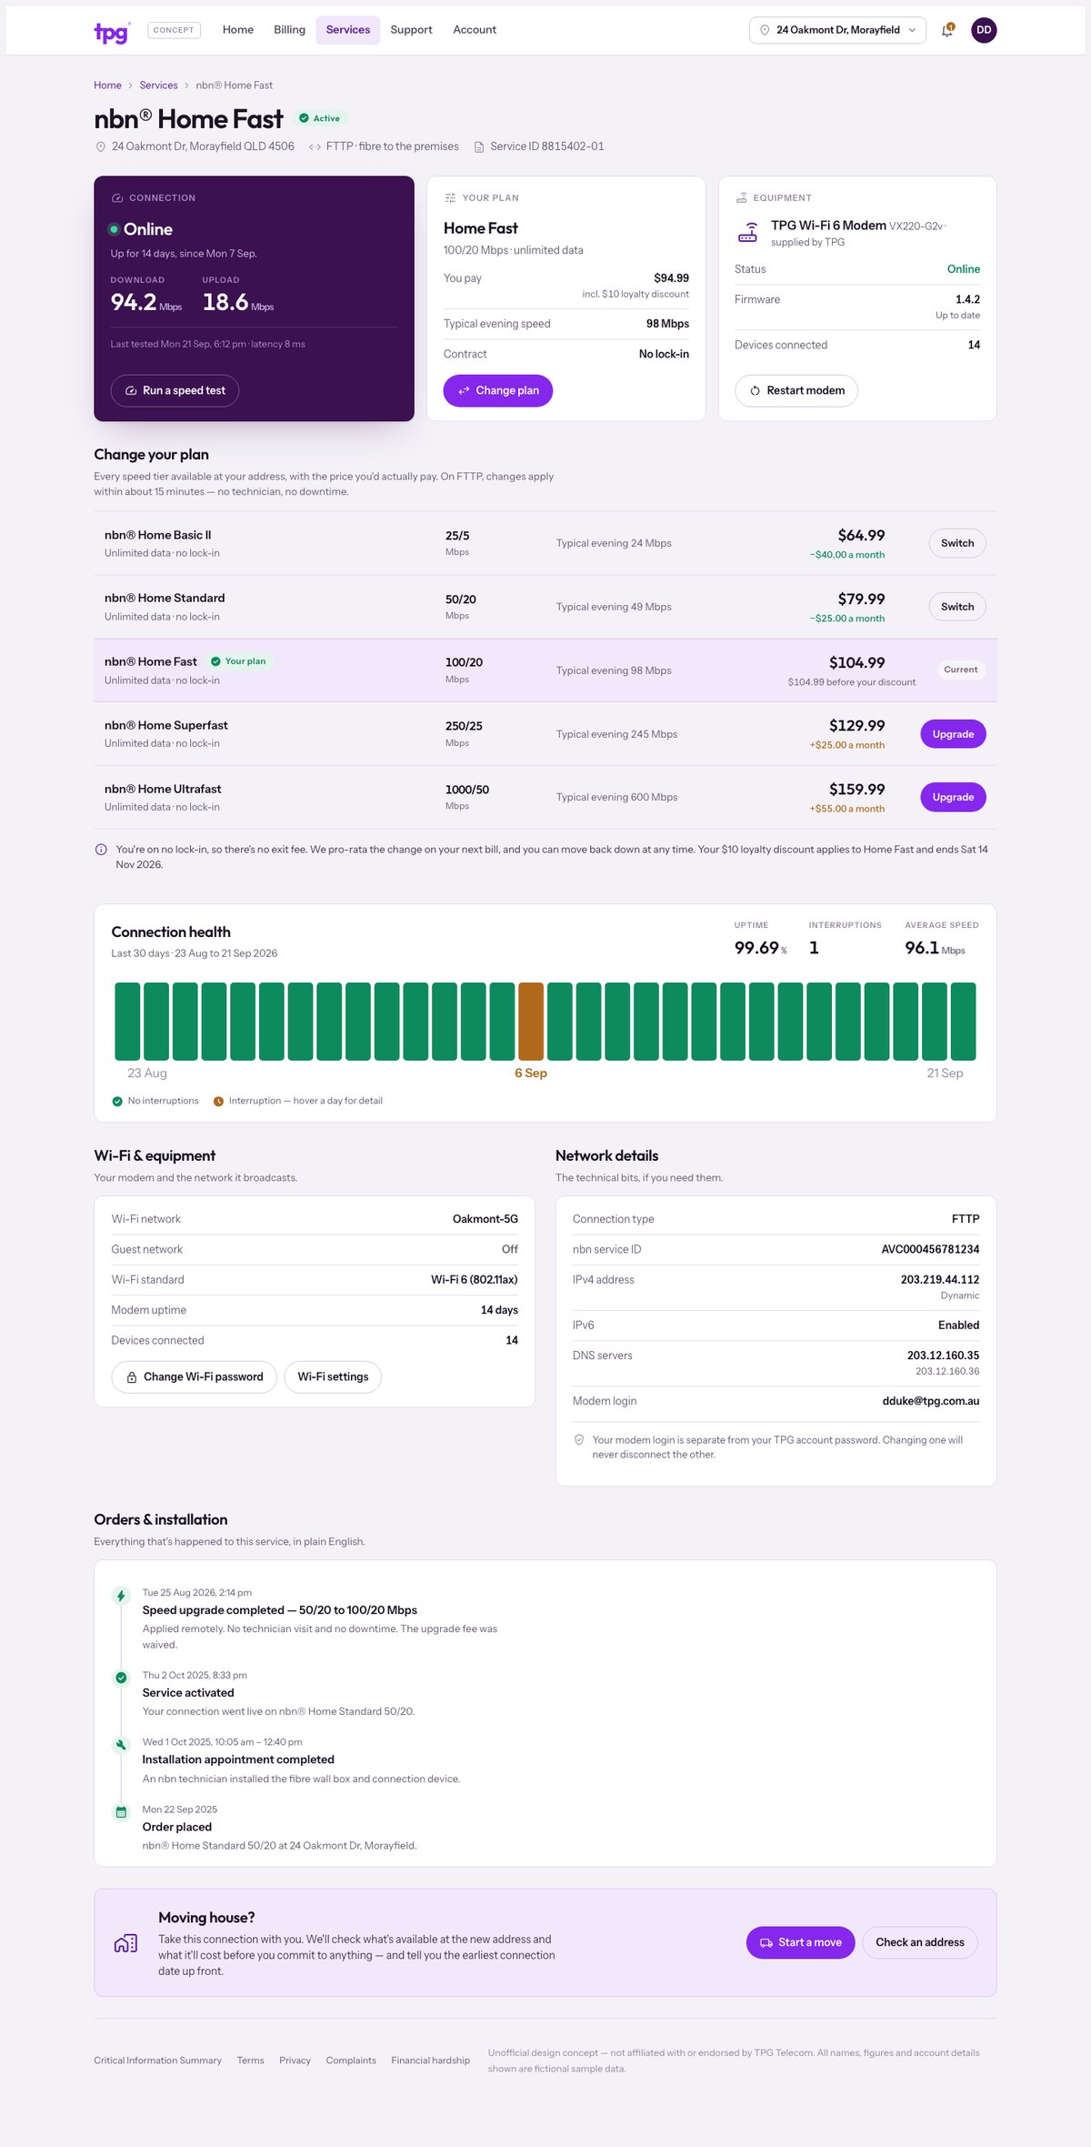Click the Equipment header icon
This screenshot has width=1091, height=2147.
(742, 198)
